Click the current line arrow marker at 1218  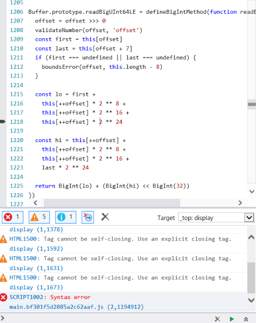(x=3, y=122)
